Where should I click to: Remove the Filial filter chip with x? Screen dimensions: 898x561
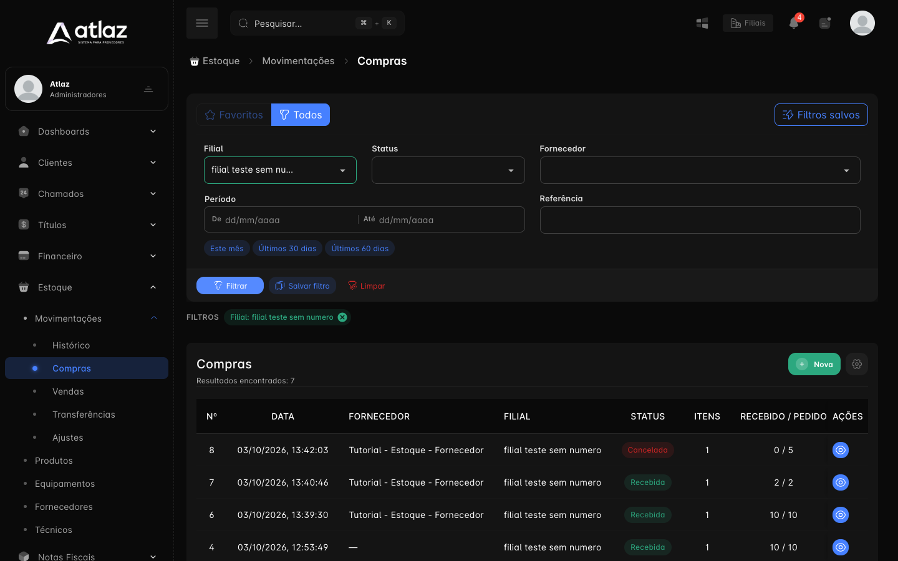(342, 317)
